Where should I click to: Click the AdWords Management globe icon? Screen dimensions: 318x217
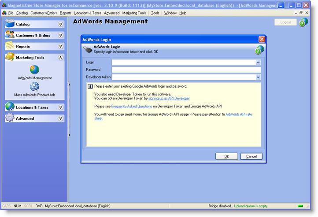coord(34,70)
